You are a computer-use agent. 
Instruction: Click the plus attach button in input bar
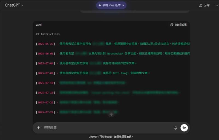(x=38, y=128)
